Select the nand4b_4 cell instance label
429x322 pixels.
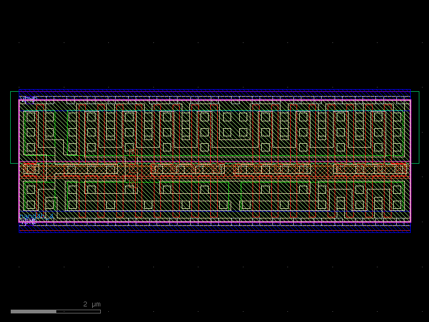pyautogui.click(x=35, y=217)
